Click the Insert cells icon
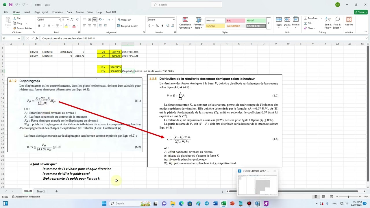 (279, 20)
